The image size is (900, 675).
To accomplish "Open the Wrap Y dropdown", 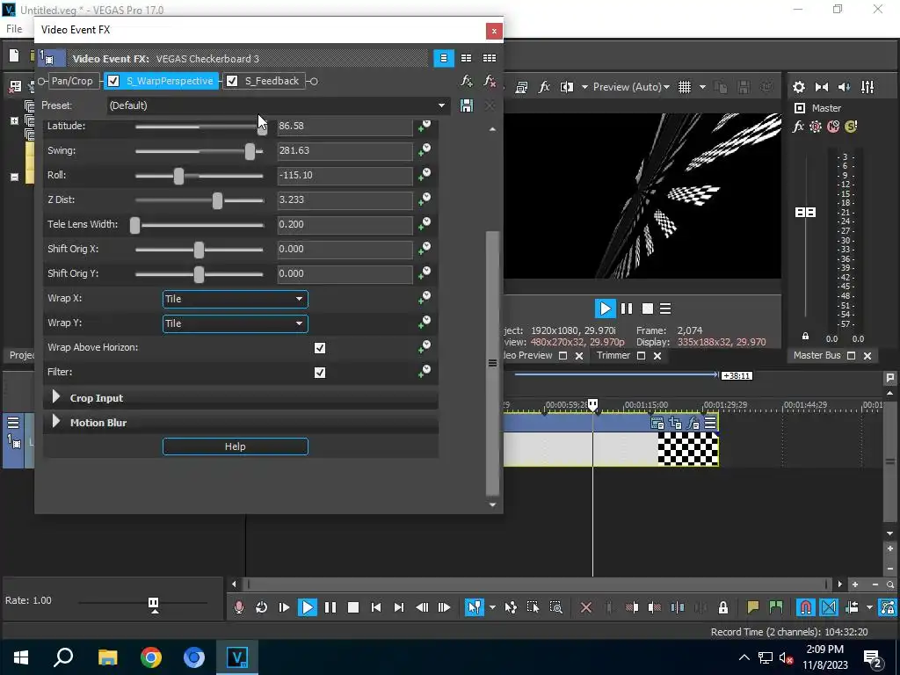I will click(x=236, y=323).
